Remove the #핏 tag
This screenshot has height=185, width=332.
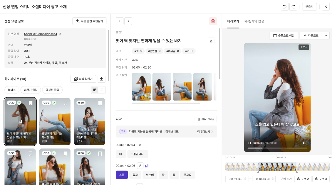click(x=141, y=51)
